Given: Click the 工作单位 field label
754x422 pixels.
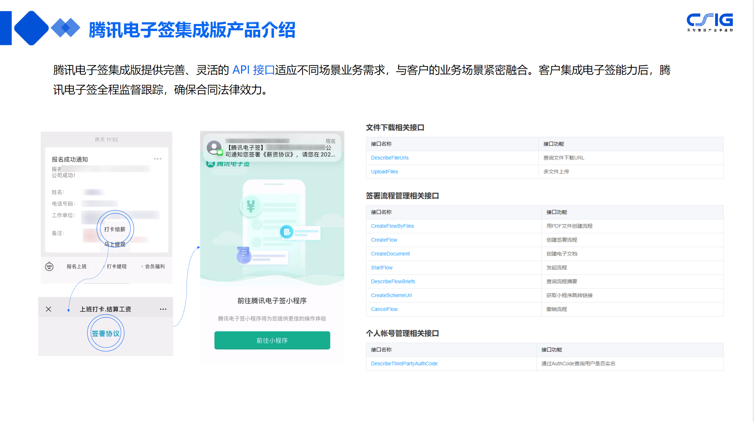Looking at the screenshot, I should [63, 215].
